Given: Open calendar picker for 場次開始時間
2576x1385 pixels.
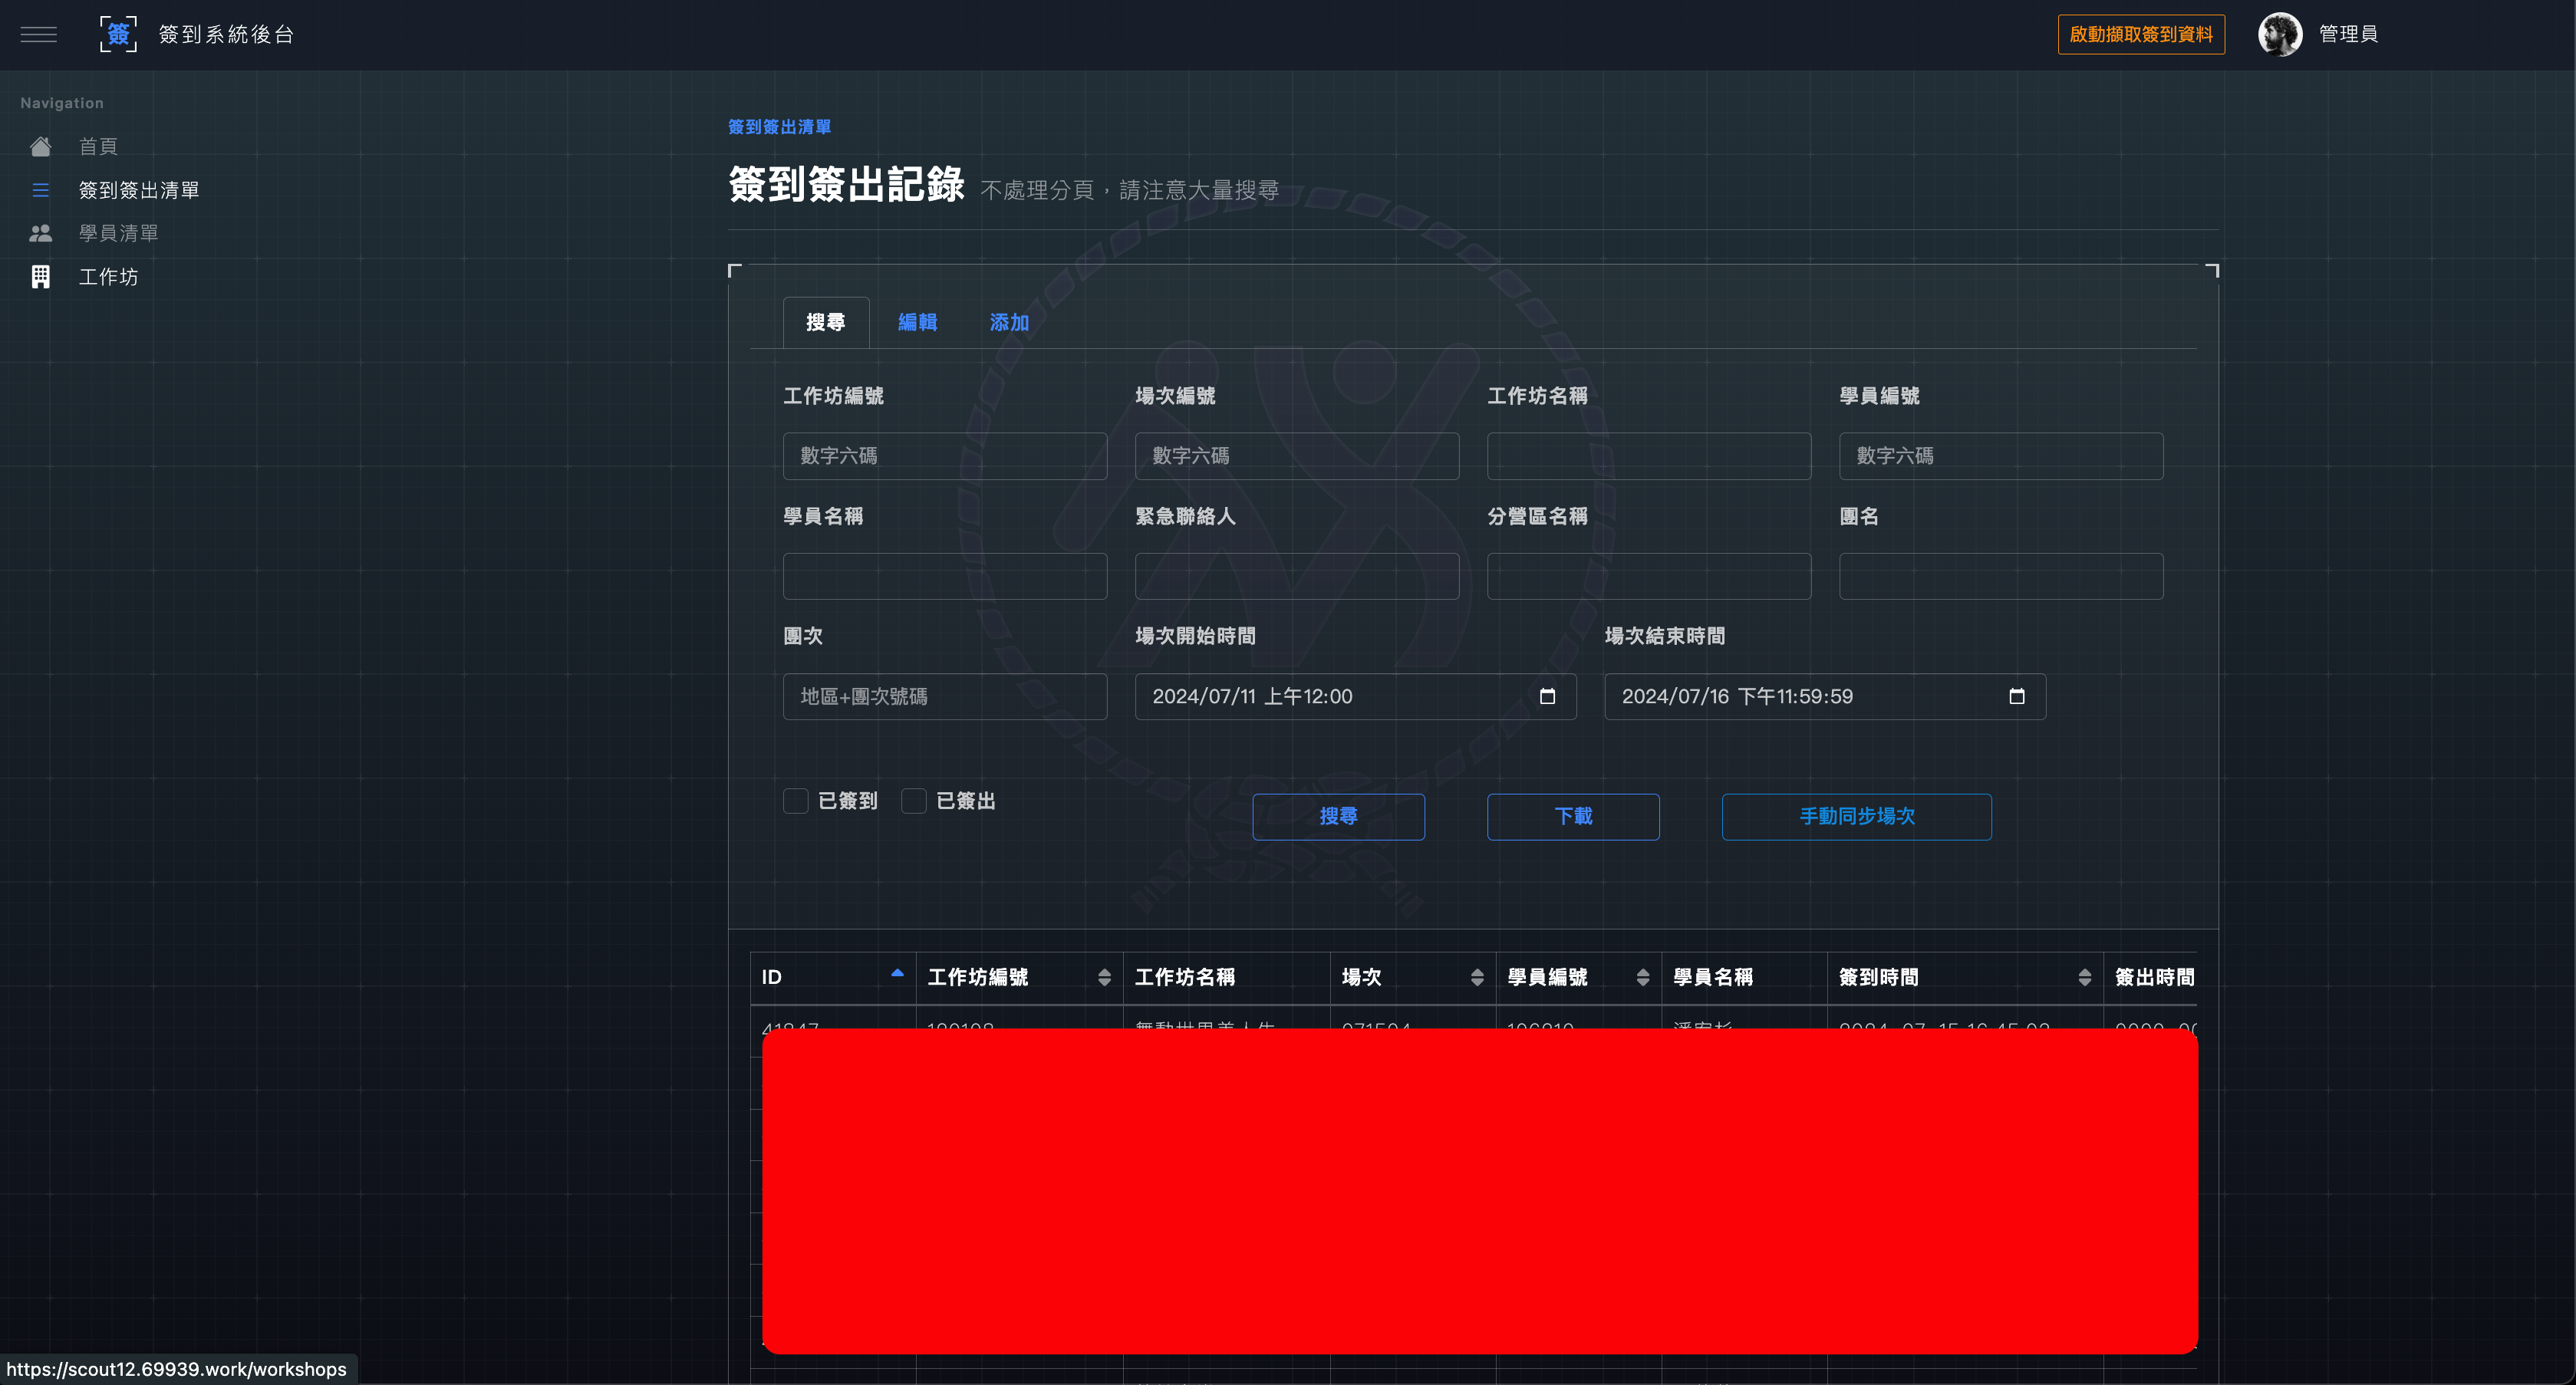Looking at the screenshot, I should [1547, 696].
